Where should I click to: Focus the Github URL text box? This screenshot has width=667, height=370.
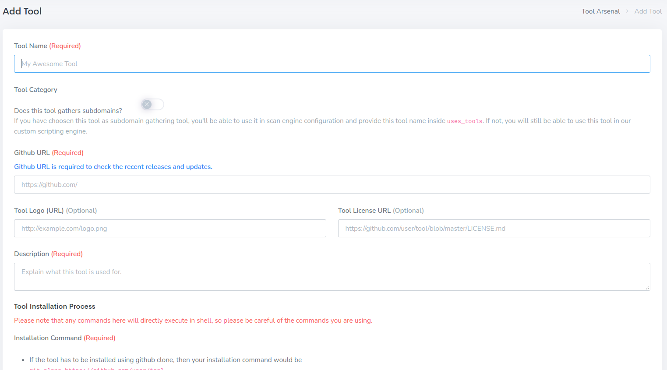332,185
